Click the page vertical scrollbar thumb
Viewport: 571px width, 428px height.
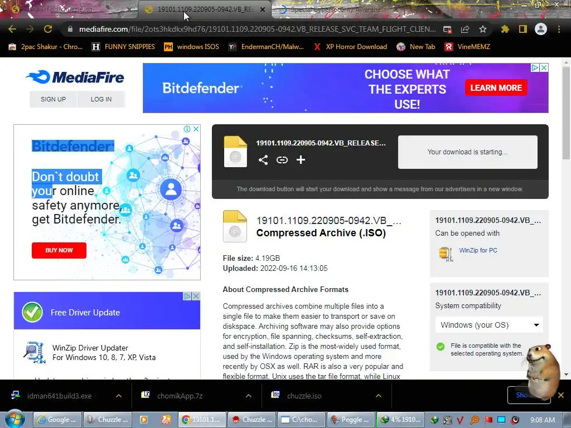pos(566,114)
